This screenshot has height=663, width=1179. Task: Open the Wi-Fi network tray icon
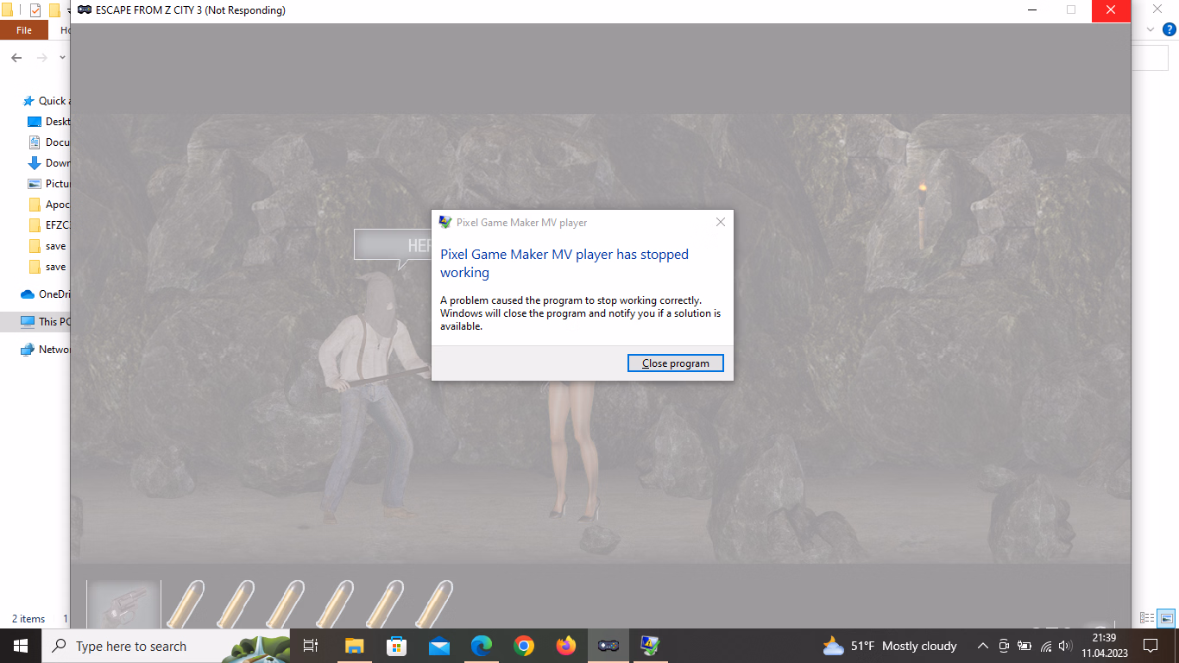tap(1046, 646)
